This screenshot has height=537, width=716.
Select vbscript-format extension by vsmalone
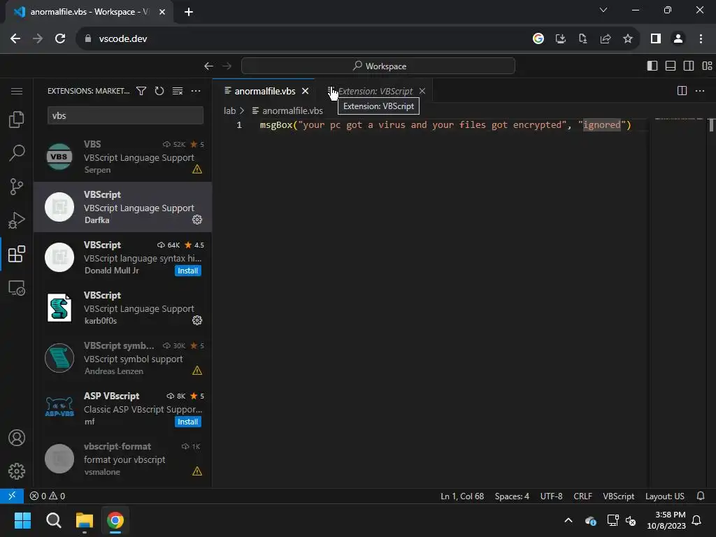pyautogui.click(x=122, y=459)
